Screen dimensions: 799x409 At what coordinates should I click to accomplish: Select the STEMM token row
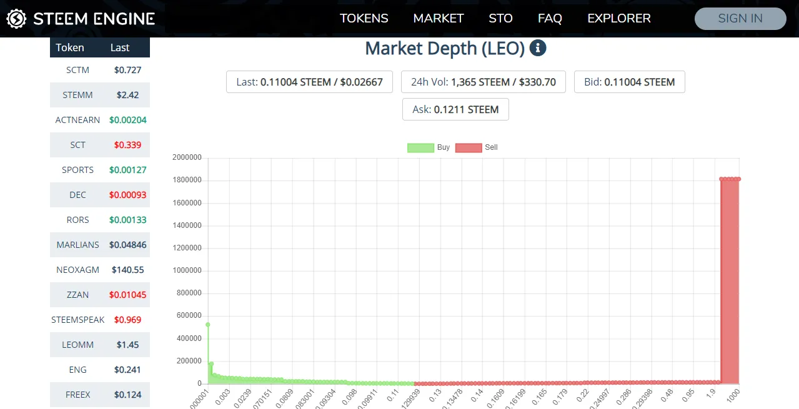coord(100,95)
